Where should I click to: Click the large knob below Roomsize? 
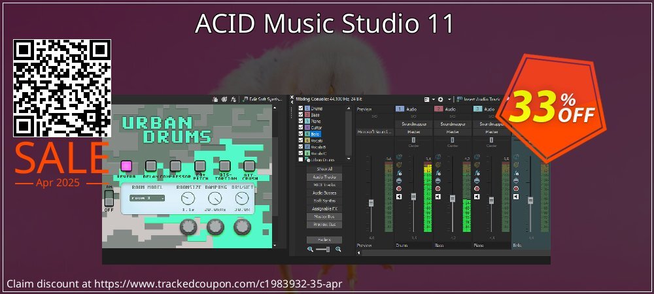coord(188,227)
